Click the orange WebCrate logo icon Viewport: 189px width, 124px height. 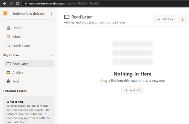click(5, 13)
